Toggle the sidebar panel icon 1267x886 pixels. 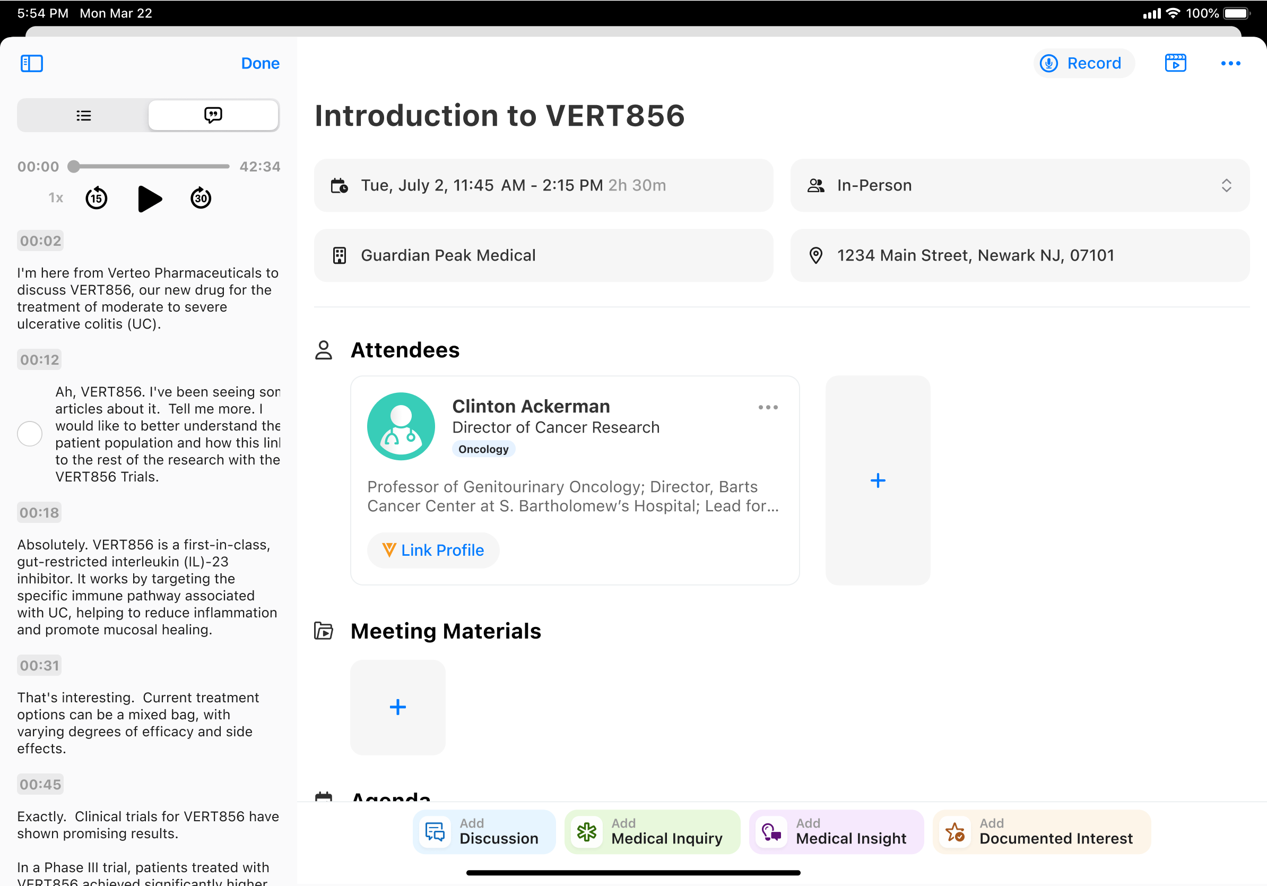(31, 64)
